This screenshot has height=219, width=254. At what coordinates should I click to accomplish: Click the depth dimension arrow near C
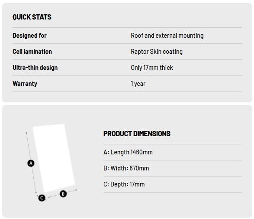(42, 198)
